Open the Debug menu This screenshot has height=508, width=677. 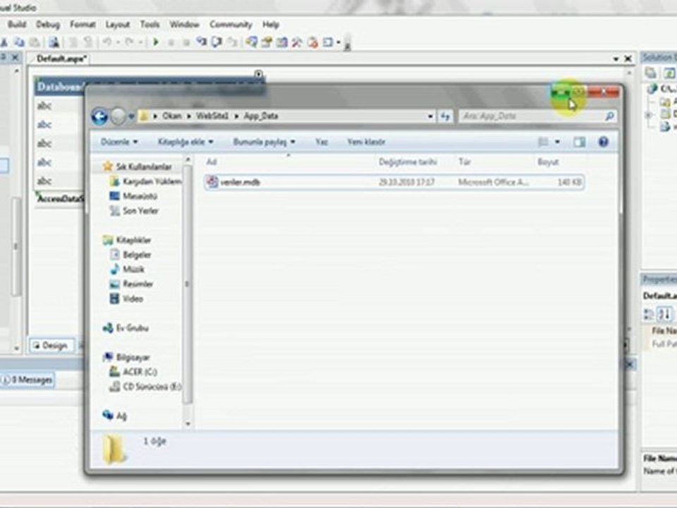[48, 24]
